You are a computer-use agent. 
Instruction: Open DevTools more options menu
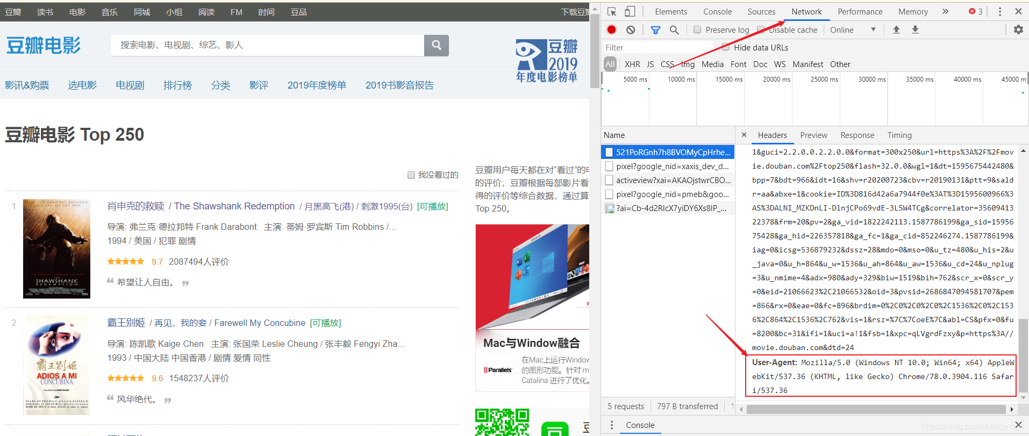point(1000,11)
